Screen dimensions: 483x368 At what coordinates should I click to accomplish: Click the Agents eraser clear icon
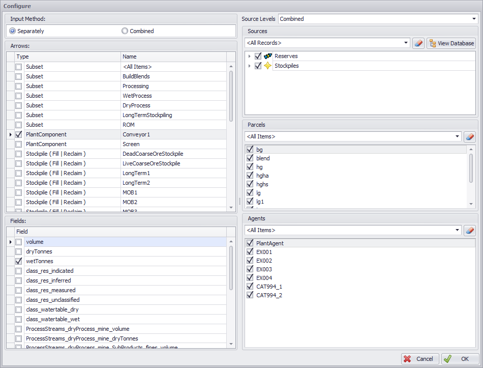[x=470, y=231]
